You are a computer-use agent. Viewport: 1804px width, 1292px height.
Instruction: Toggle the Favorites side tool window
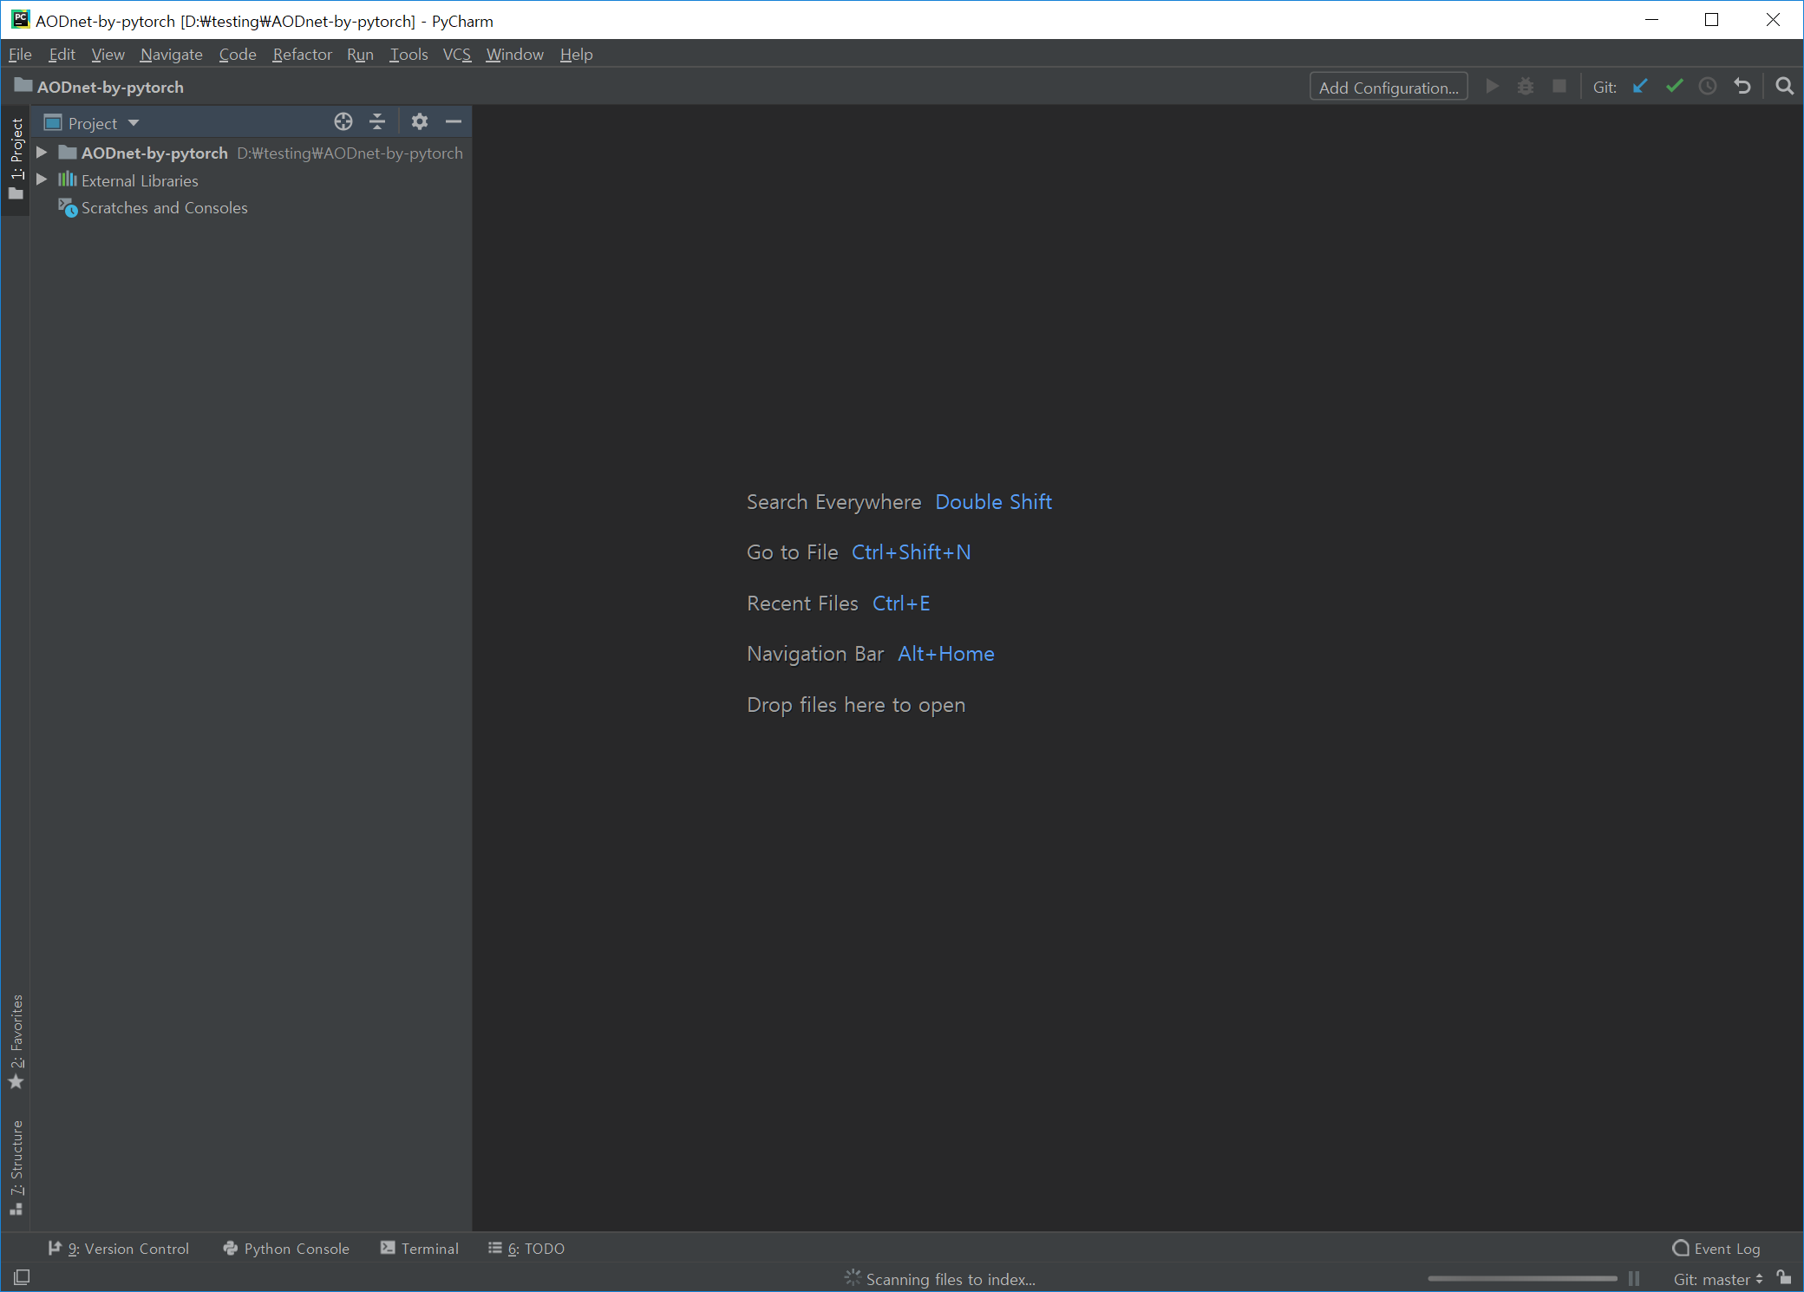point(16,1041)
